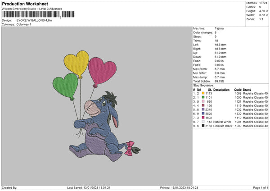
Task: Click the Stop Sequence label
Action: coord(203,85)
